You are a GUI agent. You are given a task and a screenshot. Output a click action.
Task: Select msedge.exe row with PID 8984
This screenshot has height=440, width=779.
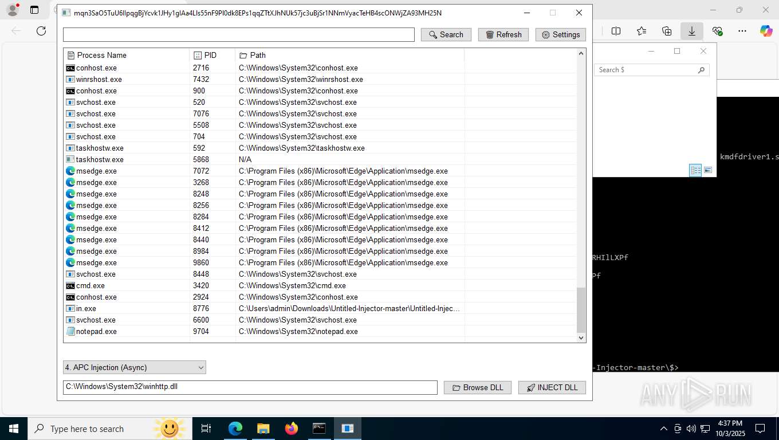click(320, 251)
